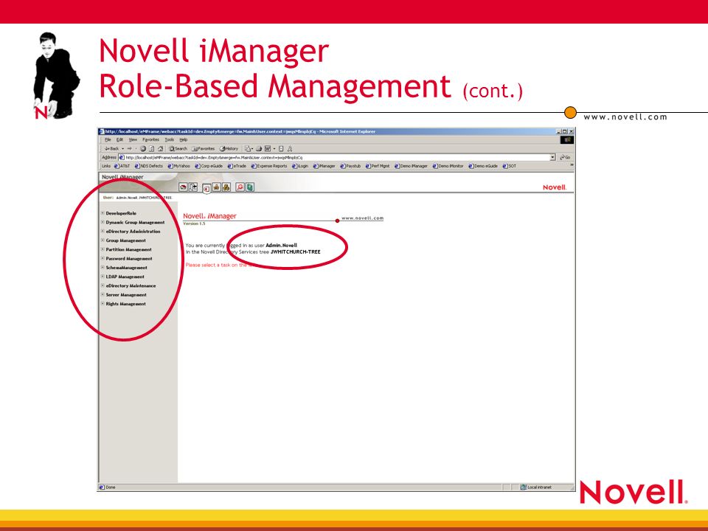Open the Edit menu
708x531 pixels.
(119, 139)
